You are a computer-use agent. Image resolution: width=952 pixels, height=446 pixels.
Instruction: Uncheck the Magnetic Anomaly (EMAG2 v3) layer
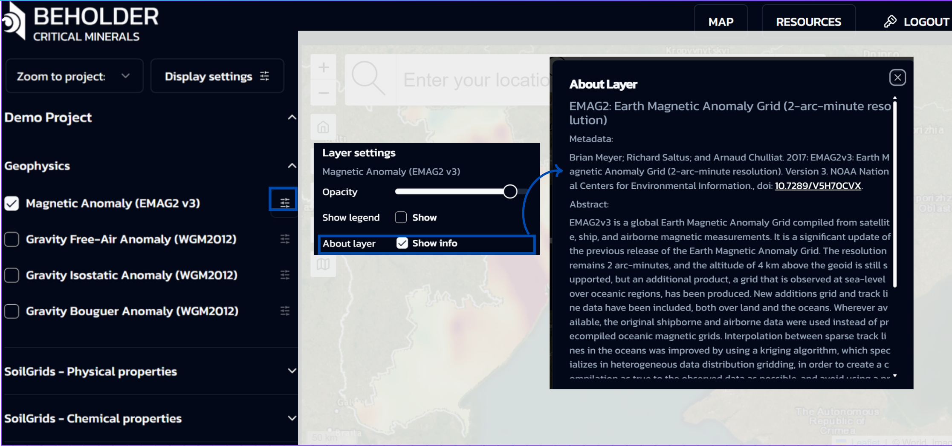pyautogui.click(x=12, y=204)
